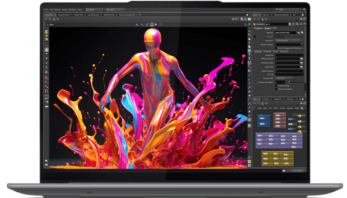Enable Render Polygons As Subdivision checkbox
This screenshot has height=198, width=347.
276,48
